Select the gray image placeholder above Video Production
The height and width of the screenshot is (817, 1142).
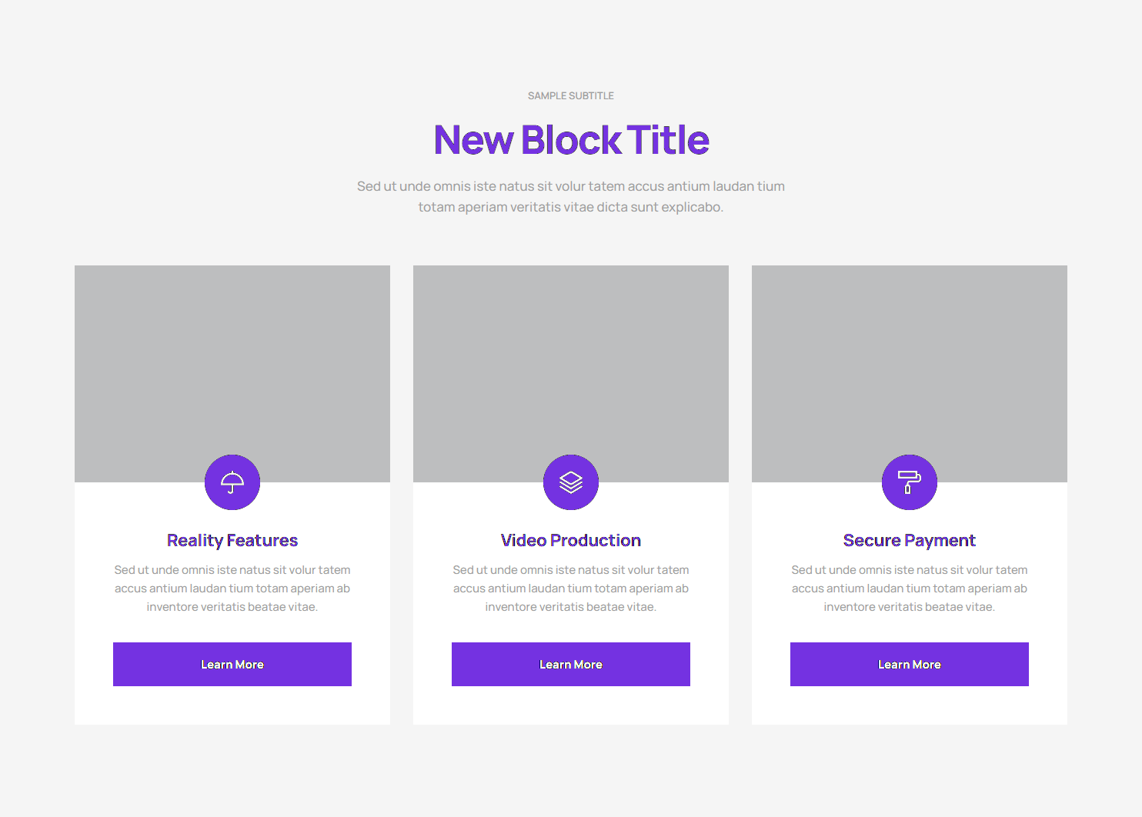(x=571, y=362)
